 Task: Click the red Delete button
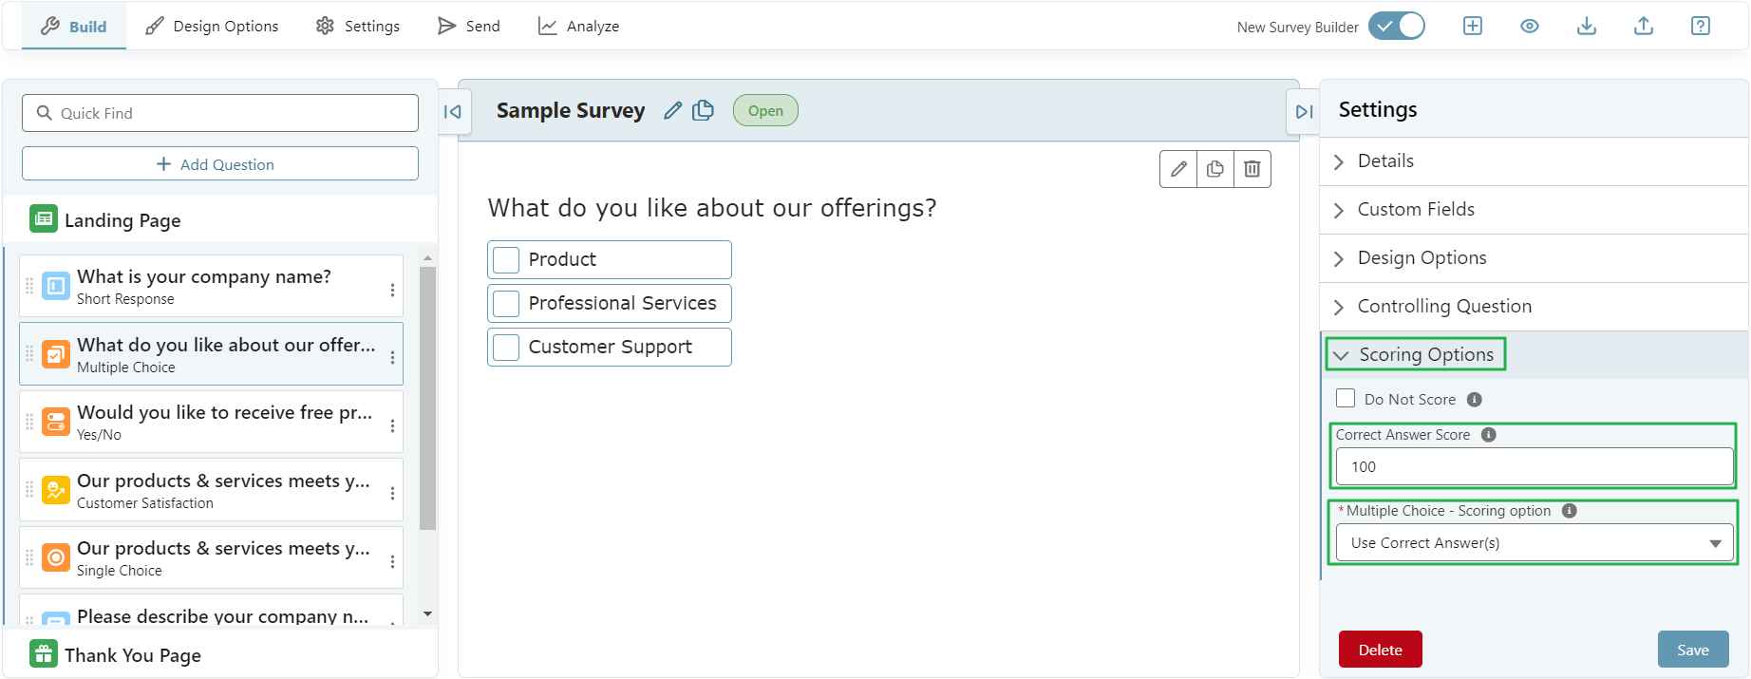[x=1381, y=650]
